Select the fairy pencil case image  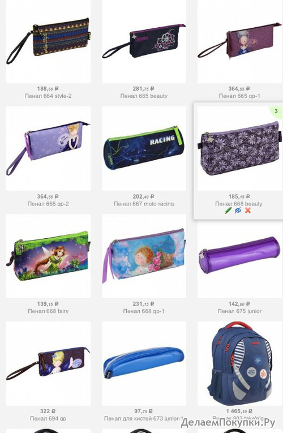pyautogui.click(x=48, y=256)
